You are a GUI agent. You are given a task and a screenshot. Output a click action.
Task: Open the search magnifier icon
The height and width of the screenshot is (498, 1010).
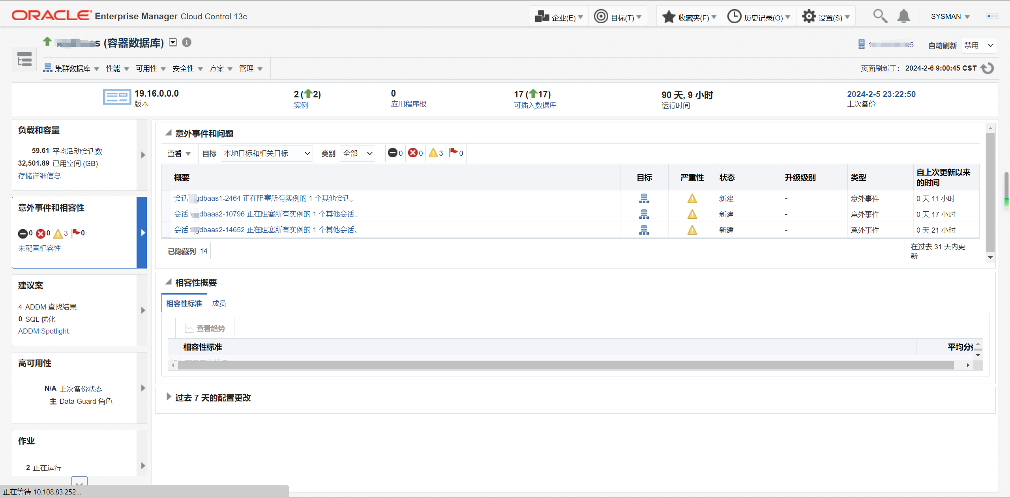(x=880, y=17)
